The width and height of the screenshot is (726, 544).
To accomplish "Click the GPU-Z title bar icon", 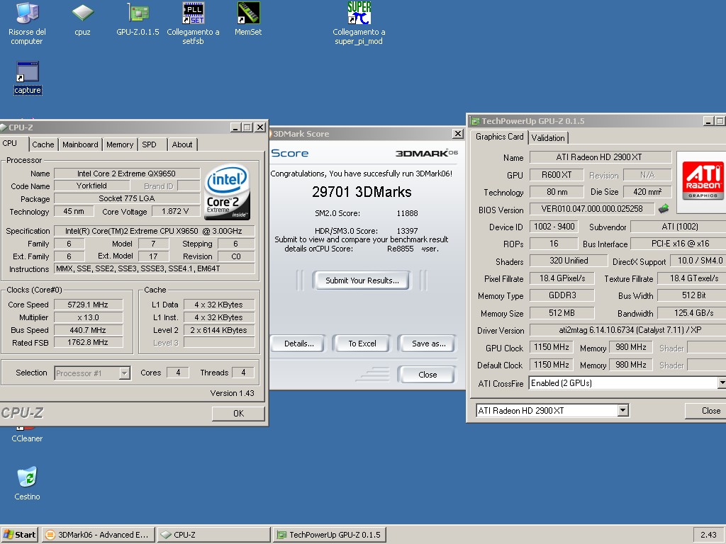I will 475,121.
